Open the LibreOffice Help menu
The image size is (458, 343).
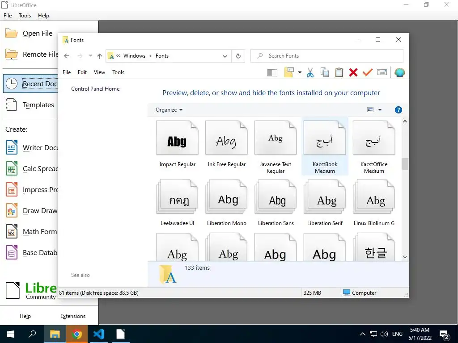pyautogui.click(x=43, y=16)
